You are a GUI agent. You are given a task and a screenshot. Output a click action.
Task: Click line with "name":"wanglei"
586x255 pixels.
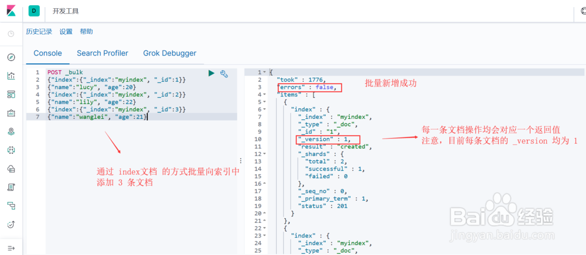(x=97, y=117)
